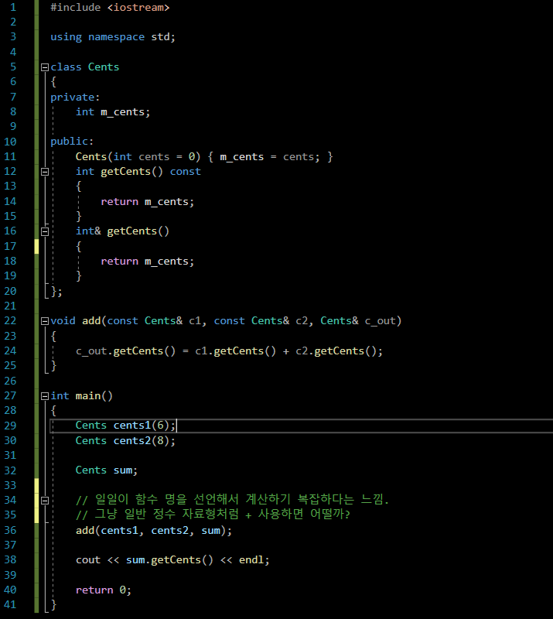Click first Korean comment on line 34
This screenshot has height=619, width=553.
[x=233, y=500]
